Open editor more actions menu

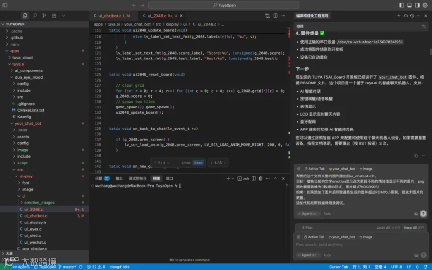pyautogui.click(x=283, y=16)
